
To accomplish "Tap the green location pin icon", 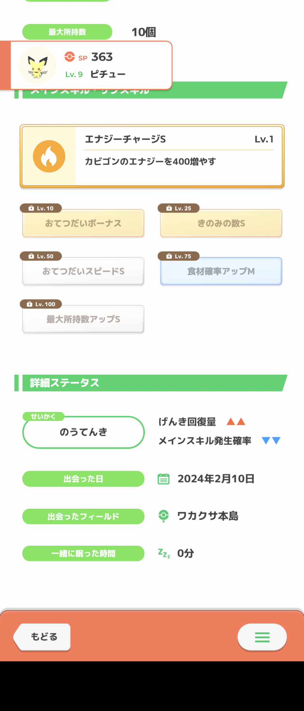I will (164, 516).
